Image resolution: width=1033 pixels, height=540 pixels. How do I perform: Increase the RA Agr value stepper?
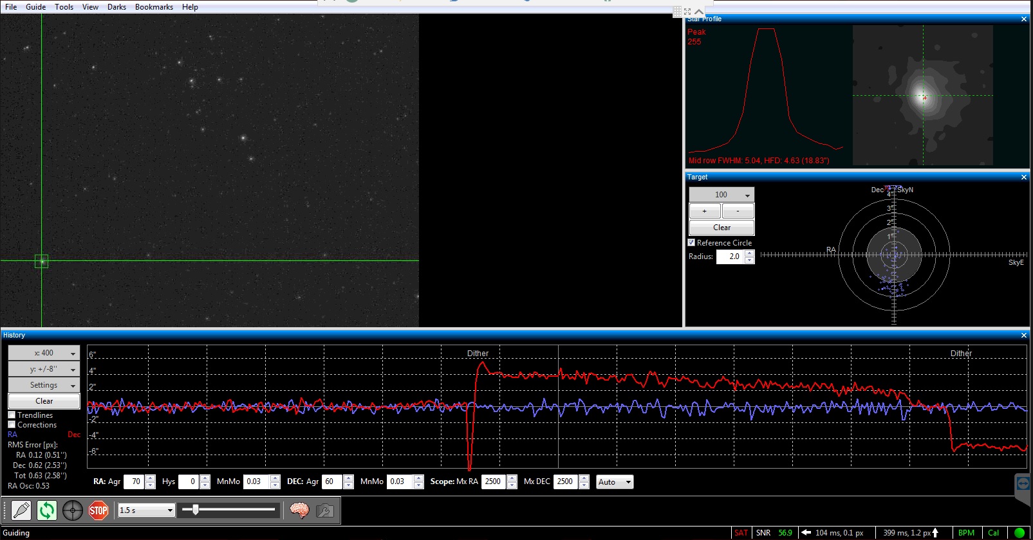click(x=151, y=478)
